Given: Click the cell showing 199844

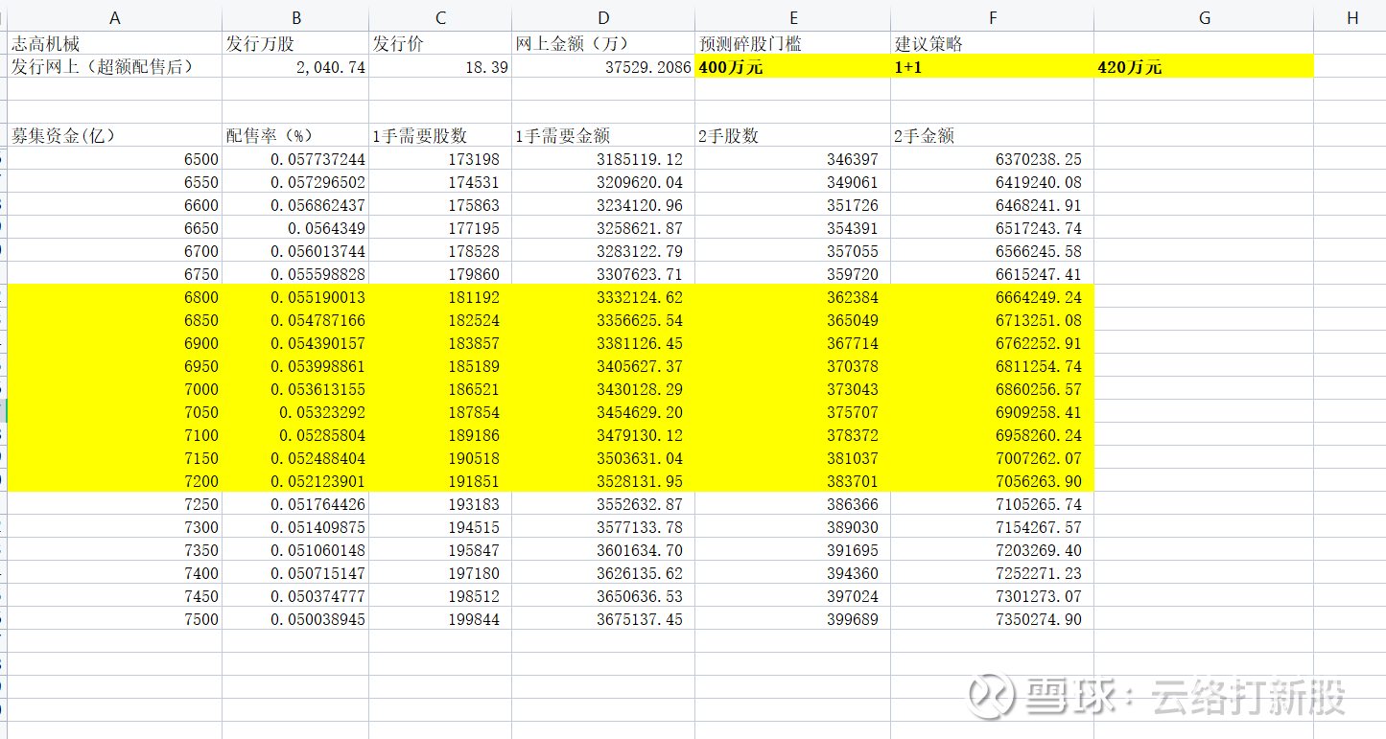Looking at the screenshot, I should (x=440, y=619).
